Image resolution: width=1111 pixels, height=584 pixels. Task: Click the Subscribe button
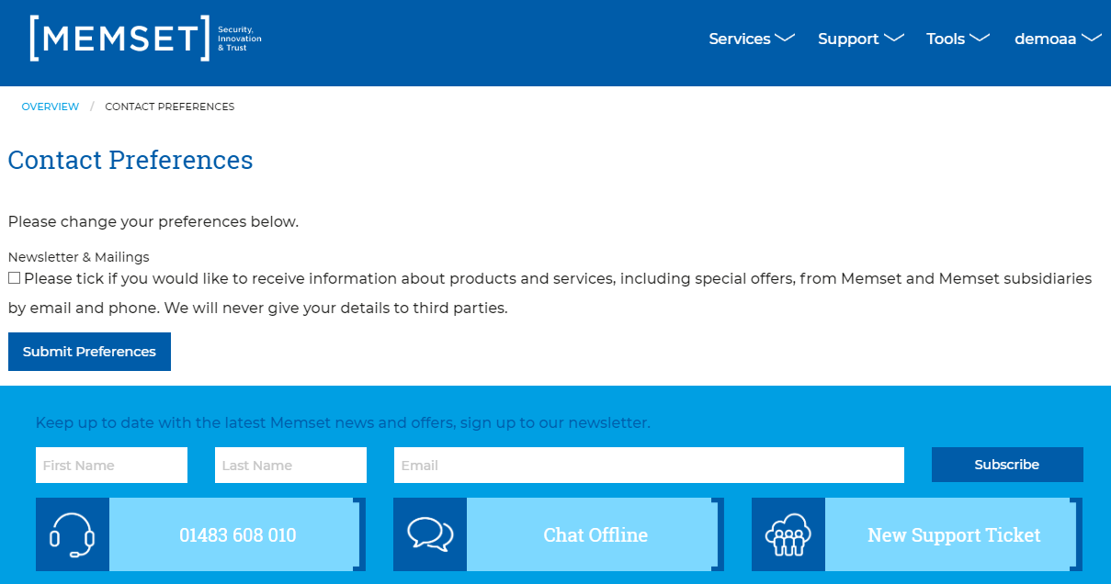click(1007, 465)
